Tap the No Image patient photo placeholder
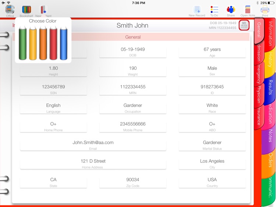Image resolution: width=276 pixels, height=207 pixels. (244, 25)
